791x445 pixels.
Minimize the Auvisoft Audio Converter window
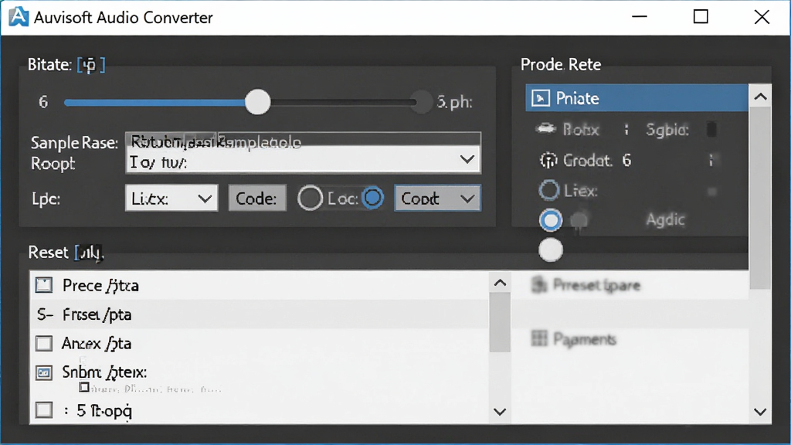pos(639,17)
